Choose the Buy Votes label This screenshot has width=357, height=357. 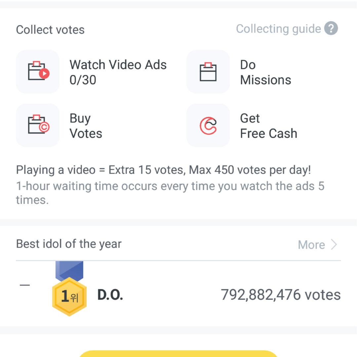pos(86,126)
